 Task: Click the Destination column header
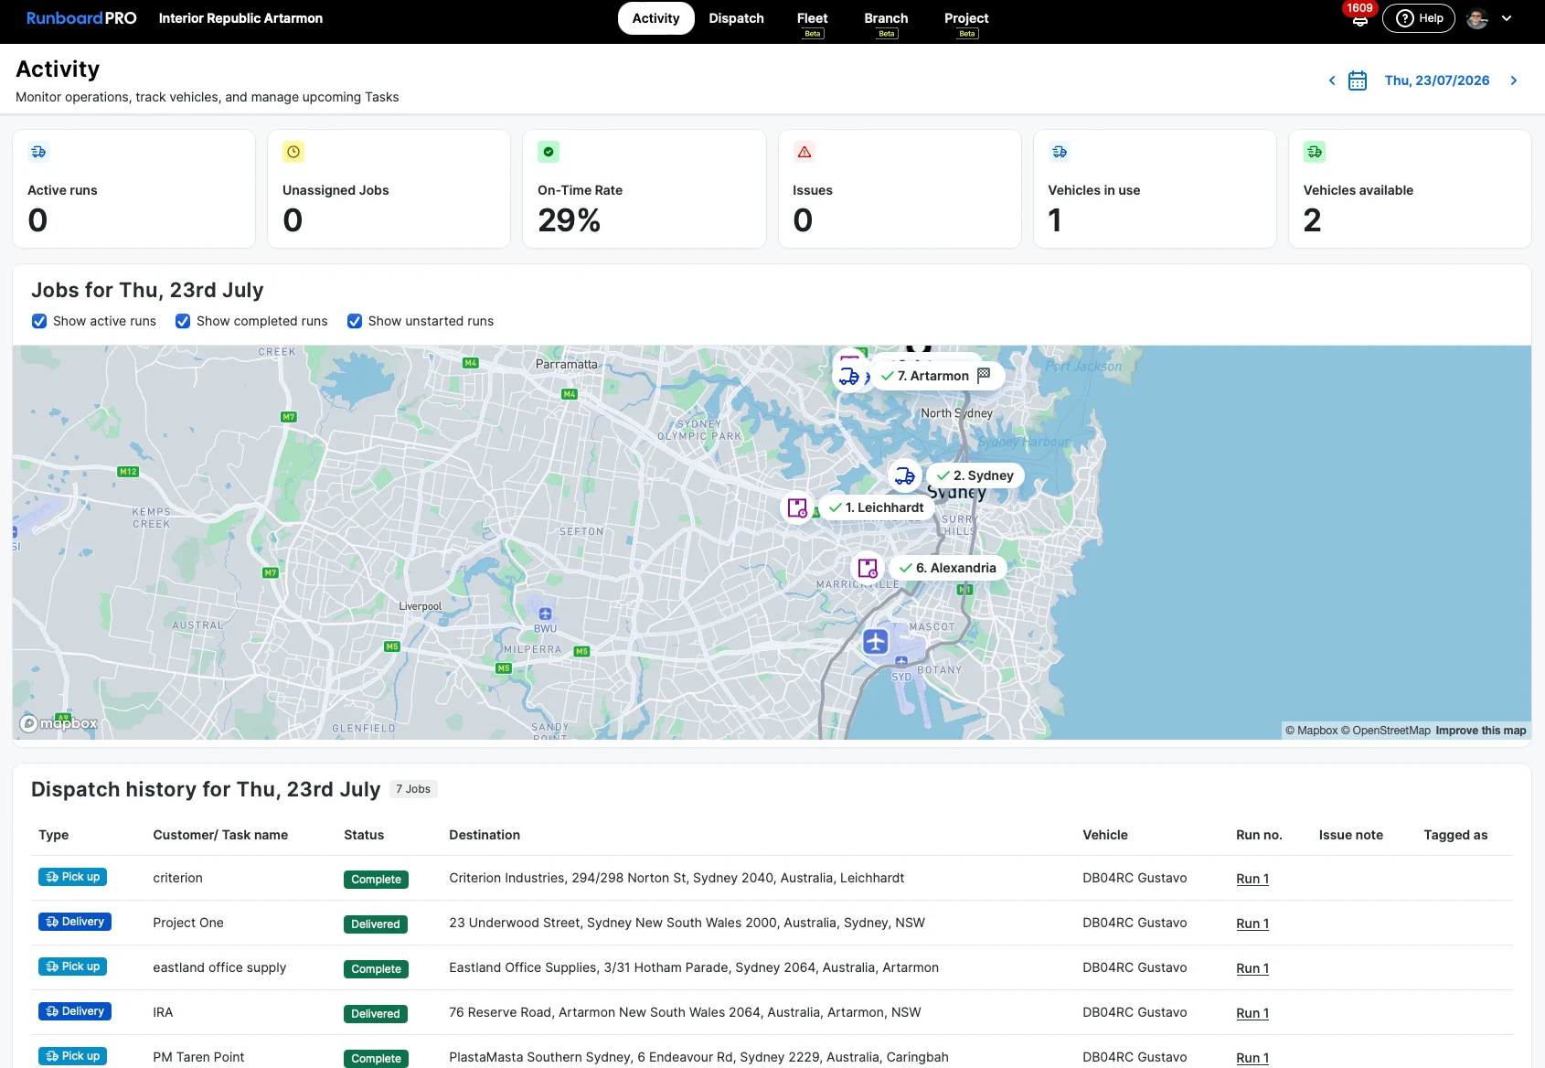485,835
